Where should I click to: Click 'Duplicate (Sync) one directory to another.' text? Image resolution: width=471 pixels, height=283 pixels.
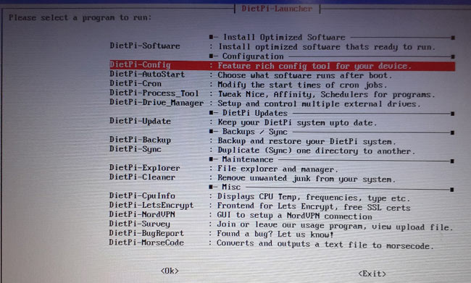317,151
